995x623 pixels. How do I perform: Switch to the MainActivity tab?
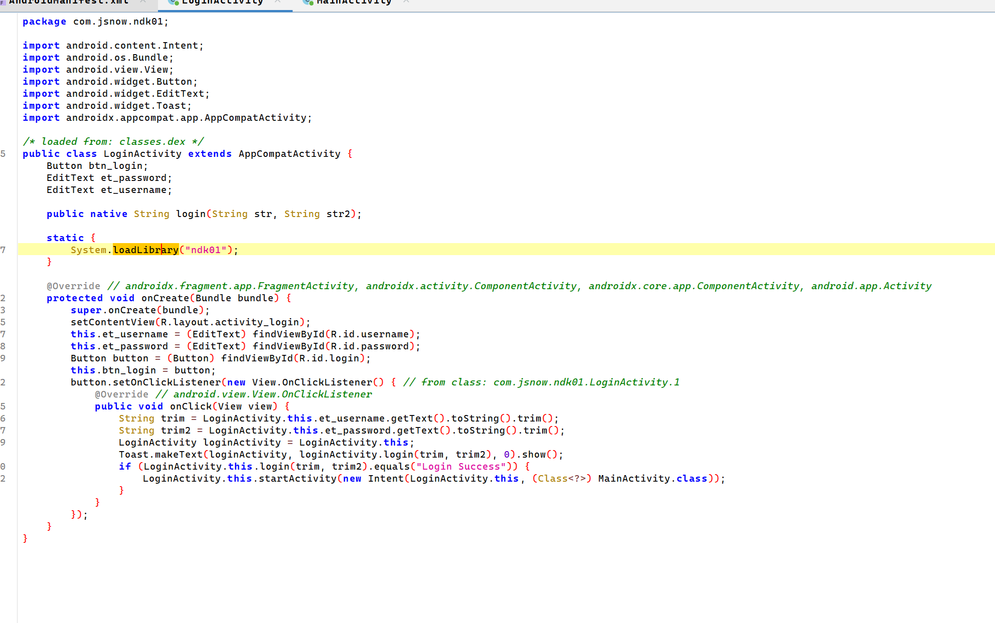354,2
